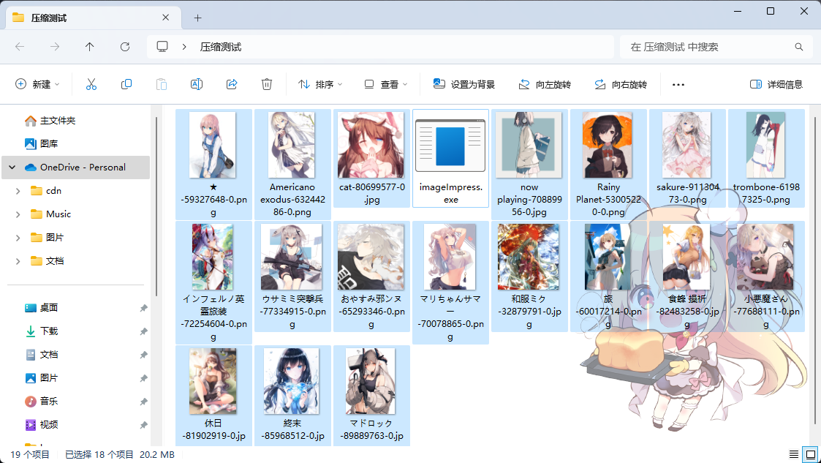Click the Paste icon in the toolbar

tap(161, 84)
